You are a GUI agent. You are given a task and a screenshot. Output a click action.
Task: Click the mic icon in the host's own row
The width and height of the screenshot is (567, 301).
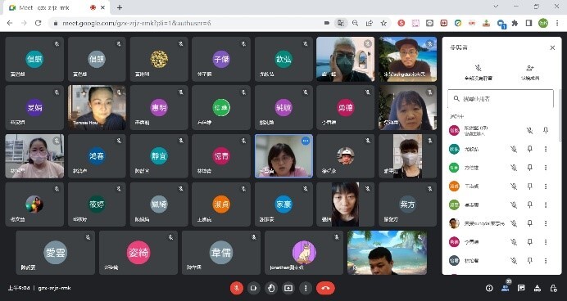tap(529, 130)
